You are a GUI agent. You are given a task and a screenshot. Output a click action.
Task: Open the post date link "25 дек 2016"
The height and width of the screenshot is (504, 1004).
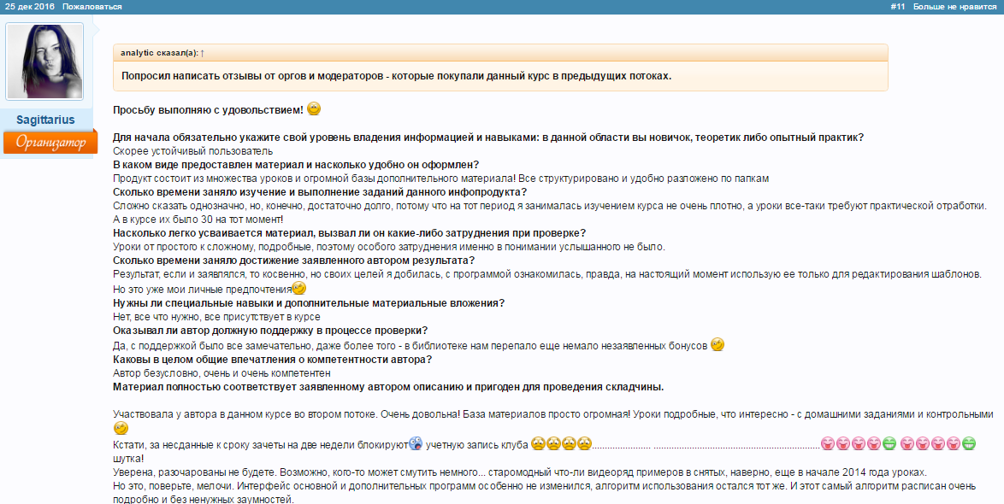(x=30, y=6)
